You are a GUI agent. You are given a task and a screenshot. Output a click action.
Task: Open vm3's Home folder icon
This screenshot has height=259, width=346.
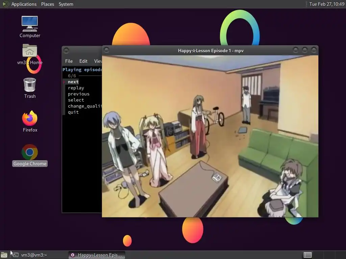30,54
